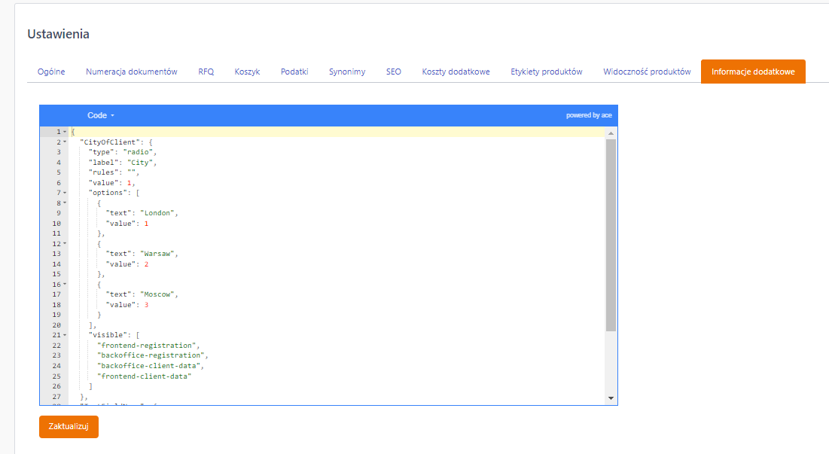Click value 2 on line 14
The image size is (829, 454).
(x=147, y=264)
